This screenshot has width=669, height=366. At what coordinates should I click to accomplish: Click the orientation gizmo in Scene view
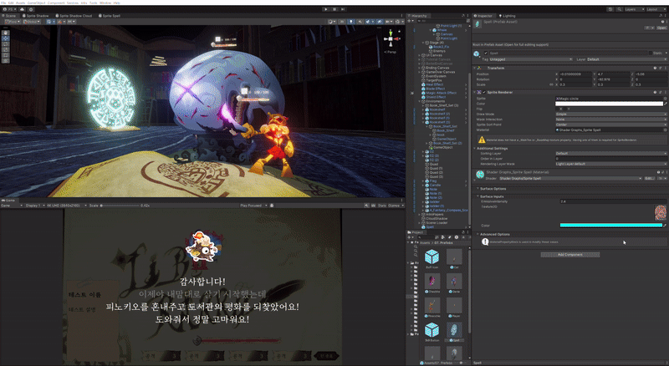[x=391, y=39]
